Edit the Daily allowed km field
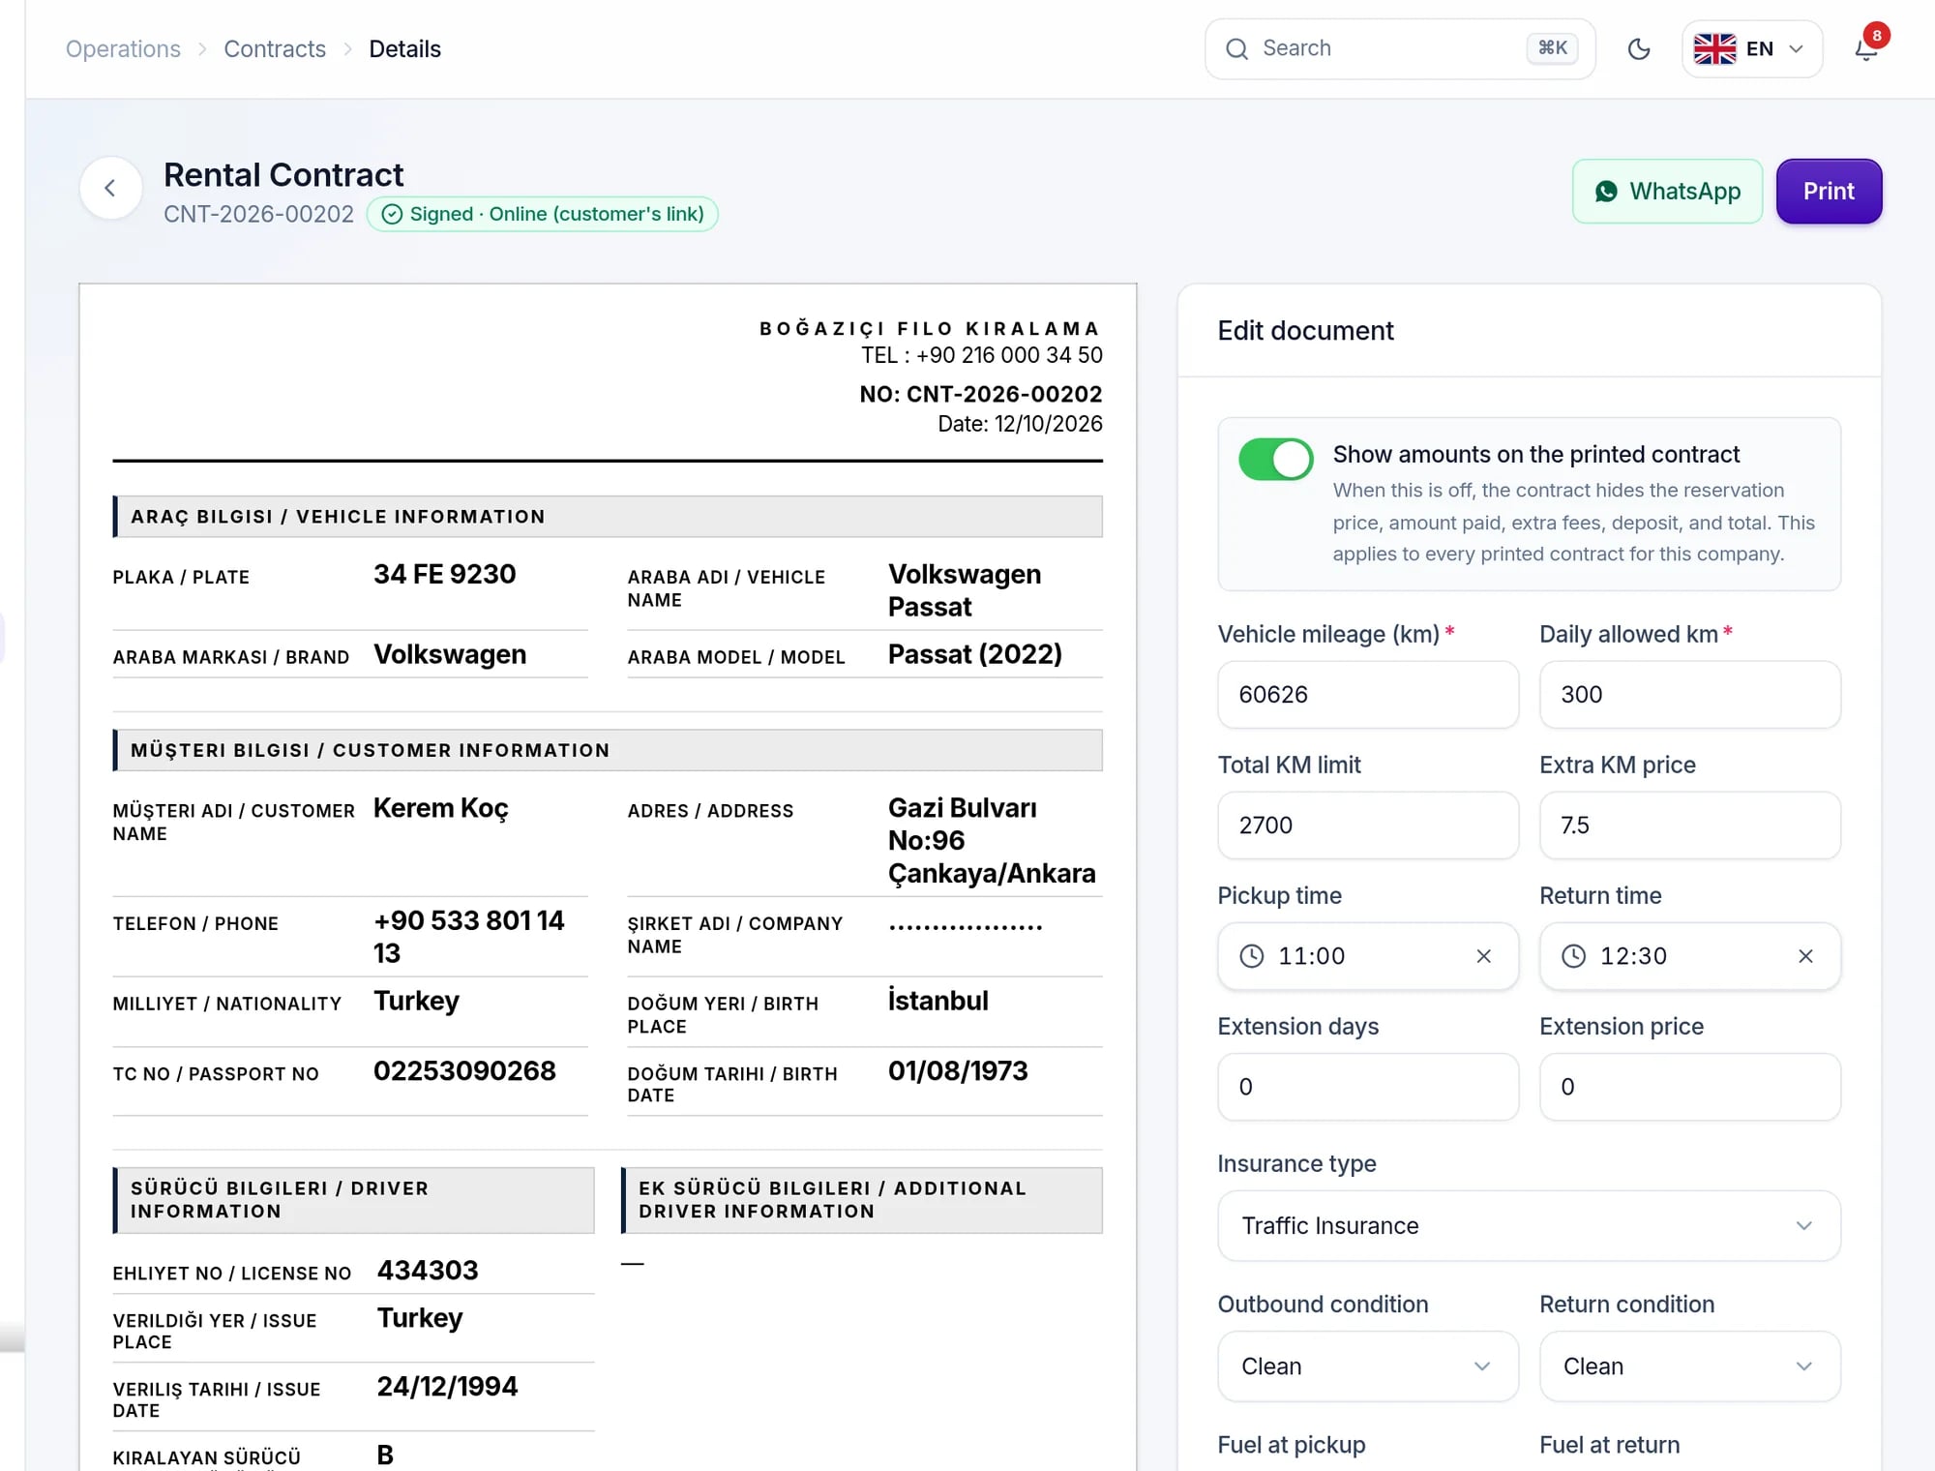This screenshot has width=1935, height=1471. [1689, 695]
